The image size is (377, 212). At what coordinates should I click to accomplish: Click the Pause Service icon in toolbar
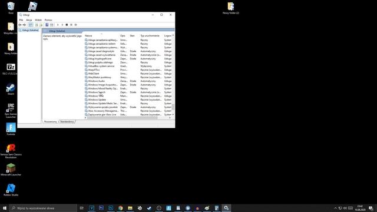[71, 25]
